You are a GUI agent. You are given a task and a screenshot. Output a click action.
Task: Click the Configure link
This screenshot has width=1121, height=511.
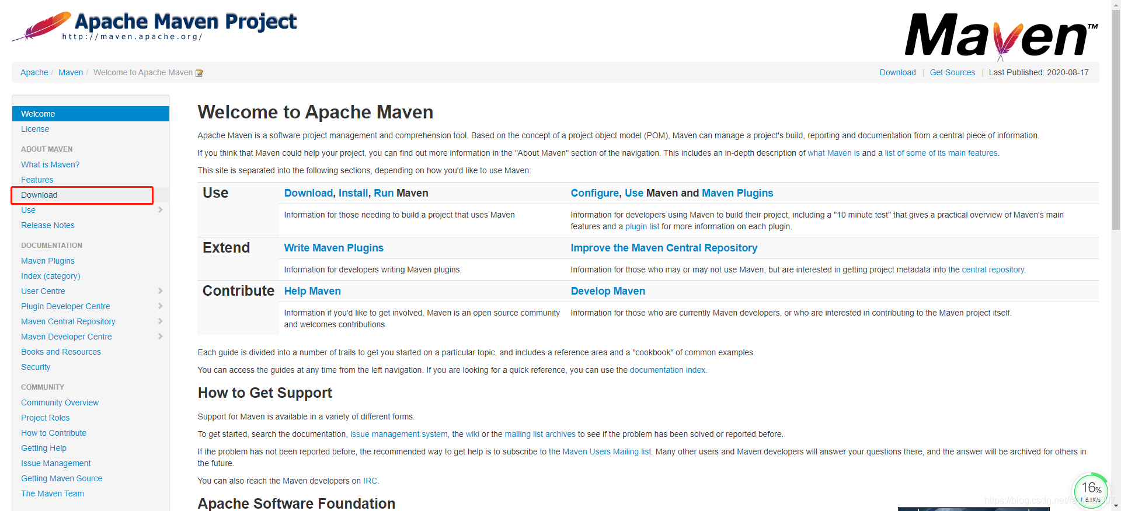pos(595,193)
